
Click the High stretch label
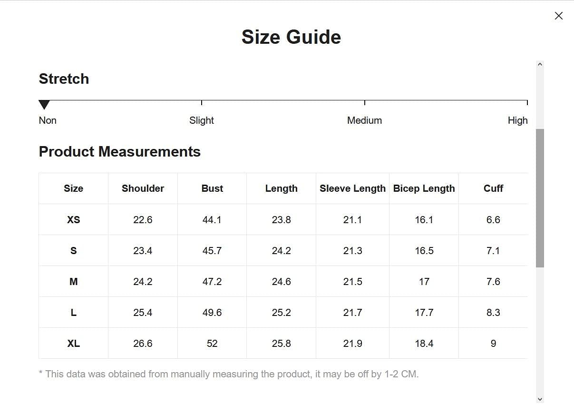pos(517,120)
